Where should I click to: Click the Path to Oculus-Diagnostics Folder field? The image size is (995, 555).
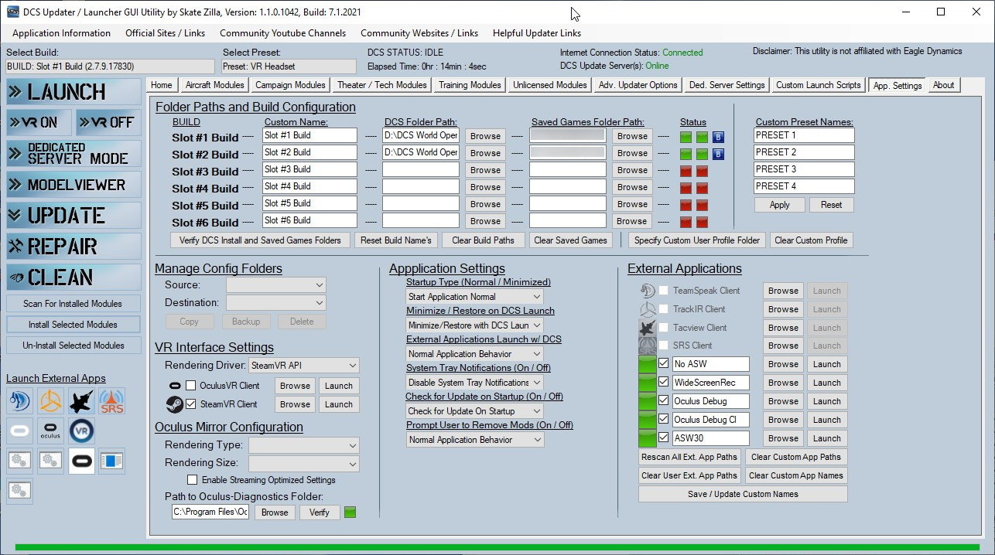(x=210, y=512)
